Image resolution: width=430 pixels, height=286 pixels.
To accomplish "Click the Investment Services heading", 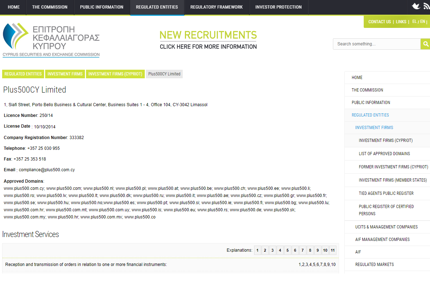I will [x=30, y=235].
